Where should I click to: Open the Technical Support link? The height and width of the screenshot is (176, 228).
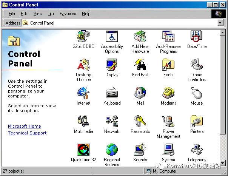coord(27,133)
